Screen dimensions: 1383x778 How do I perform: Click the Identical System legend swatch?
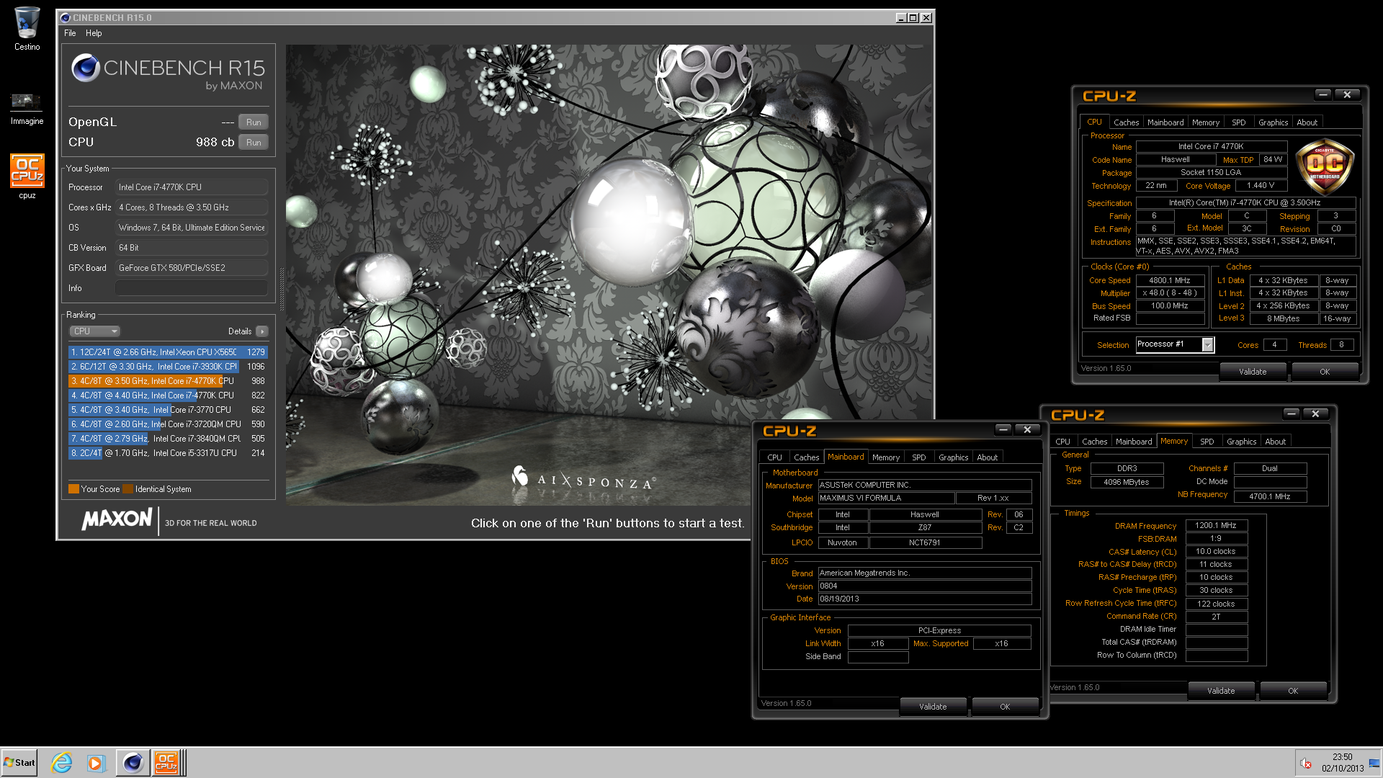[x=128, y=489]
